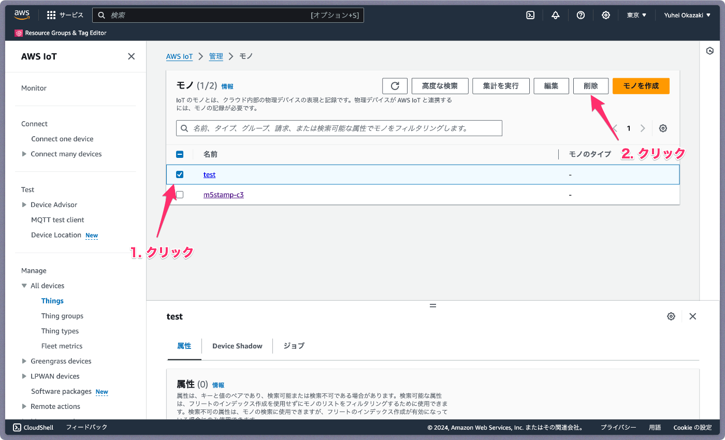Focus the thing filter search box
The image size is (725, 440).
point(339,128)
